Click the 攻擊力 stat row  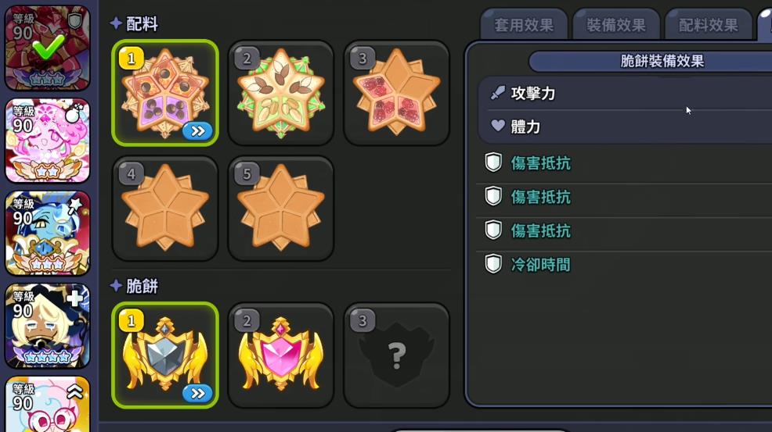pyautogui.click(x=626, y=94)
